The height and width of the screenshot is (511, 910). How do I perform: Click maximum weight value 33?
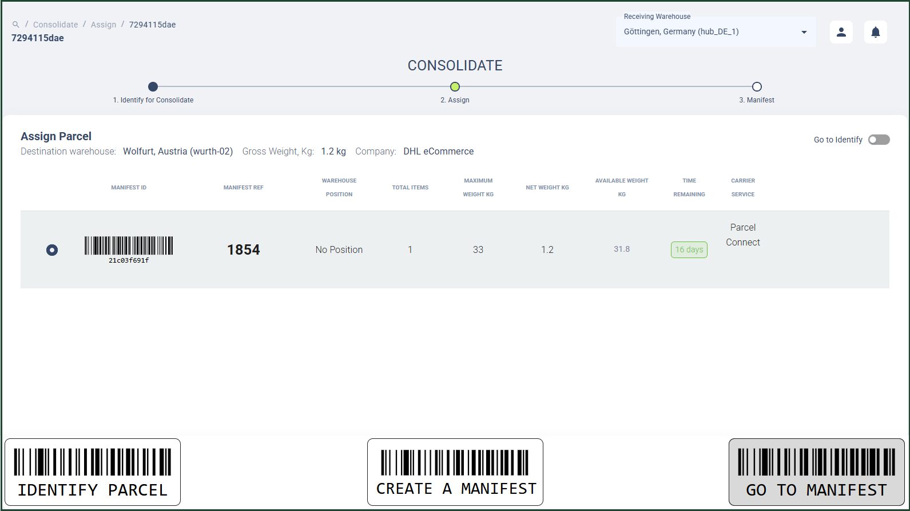(x=478, y=250)
